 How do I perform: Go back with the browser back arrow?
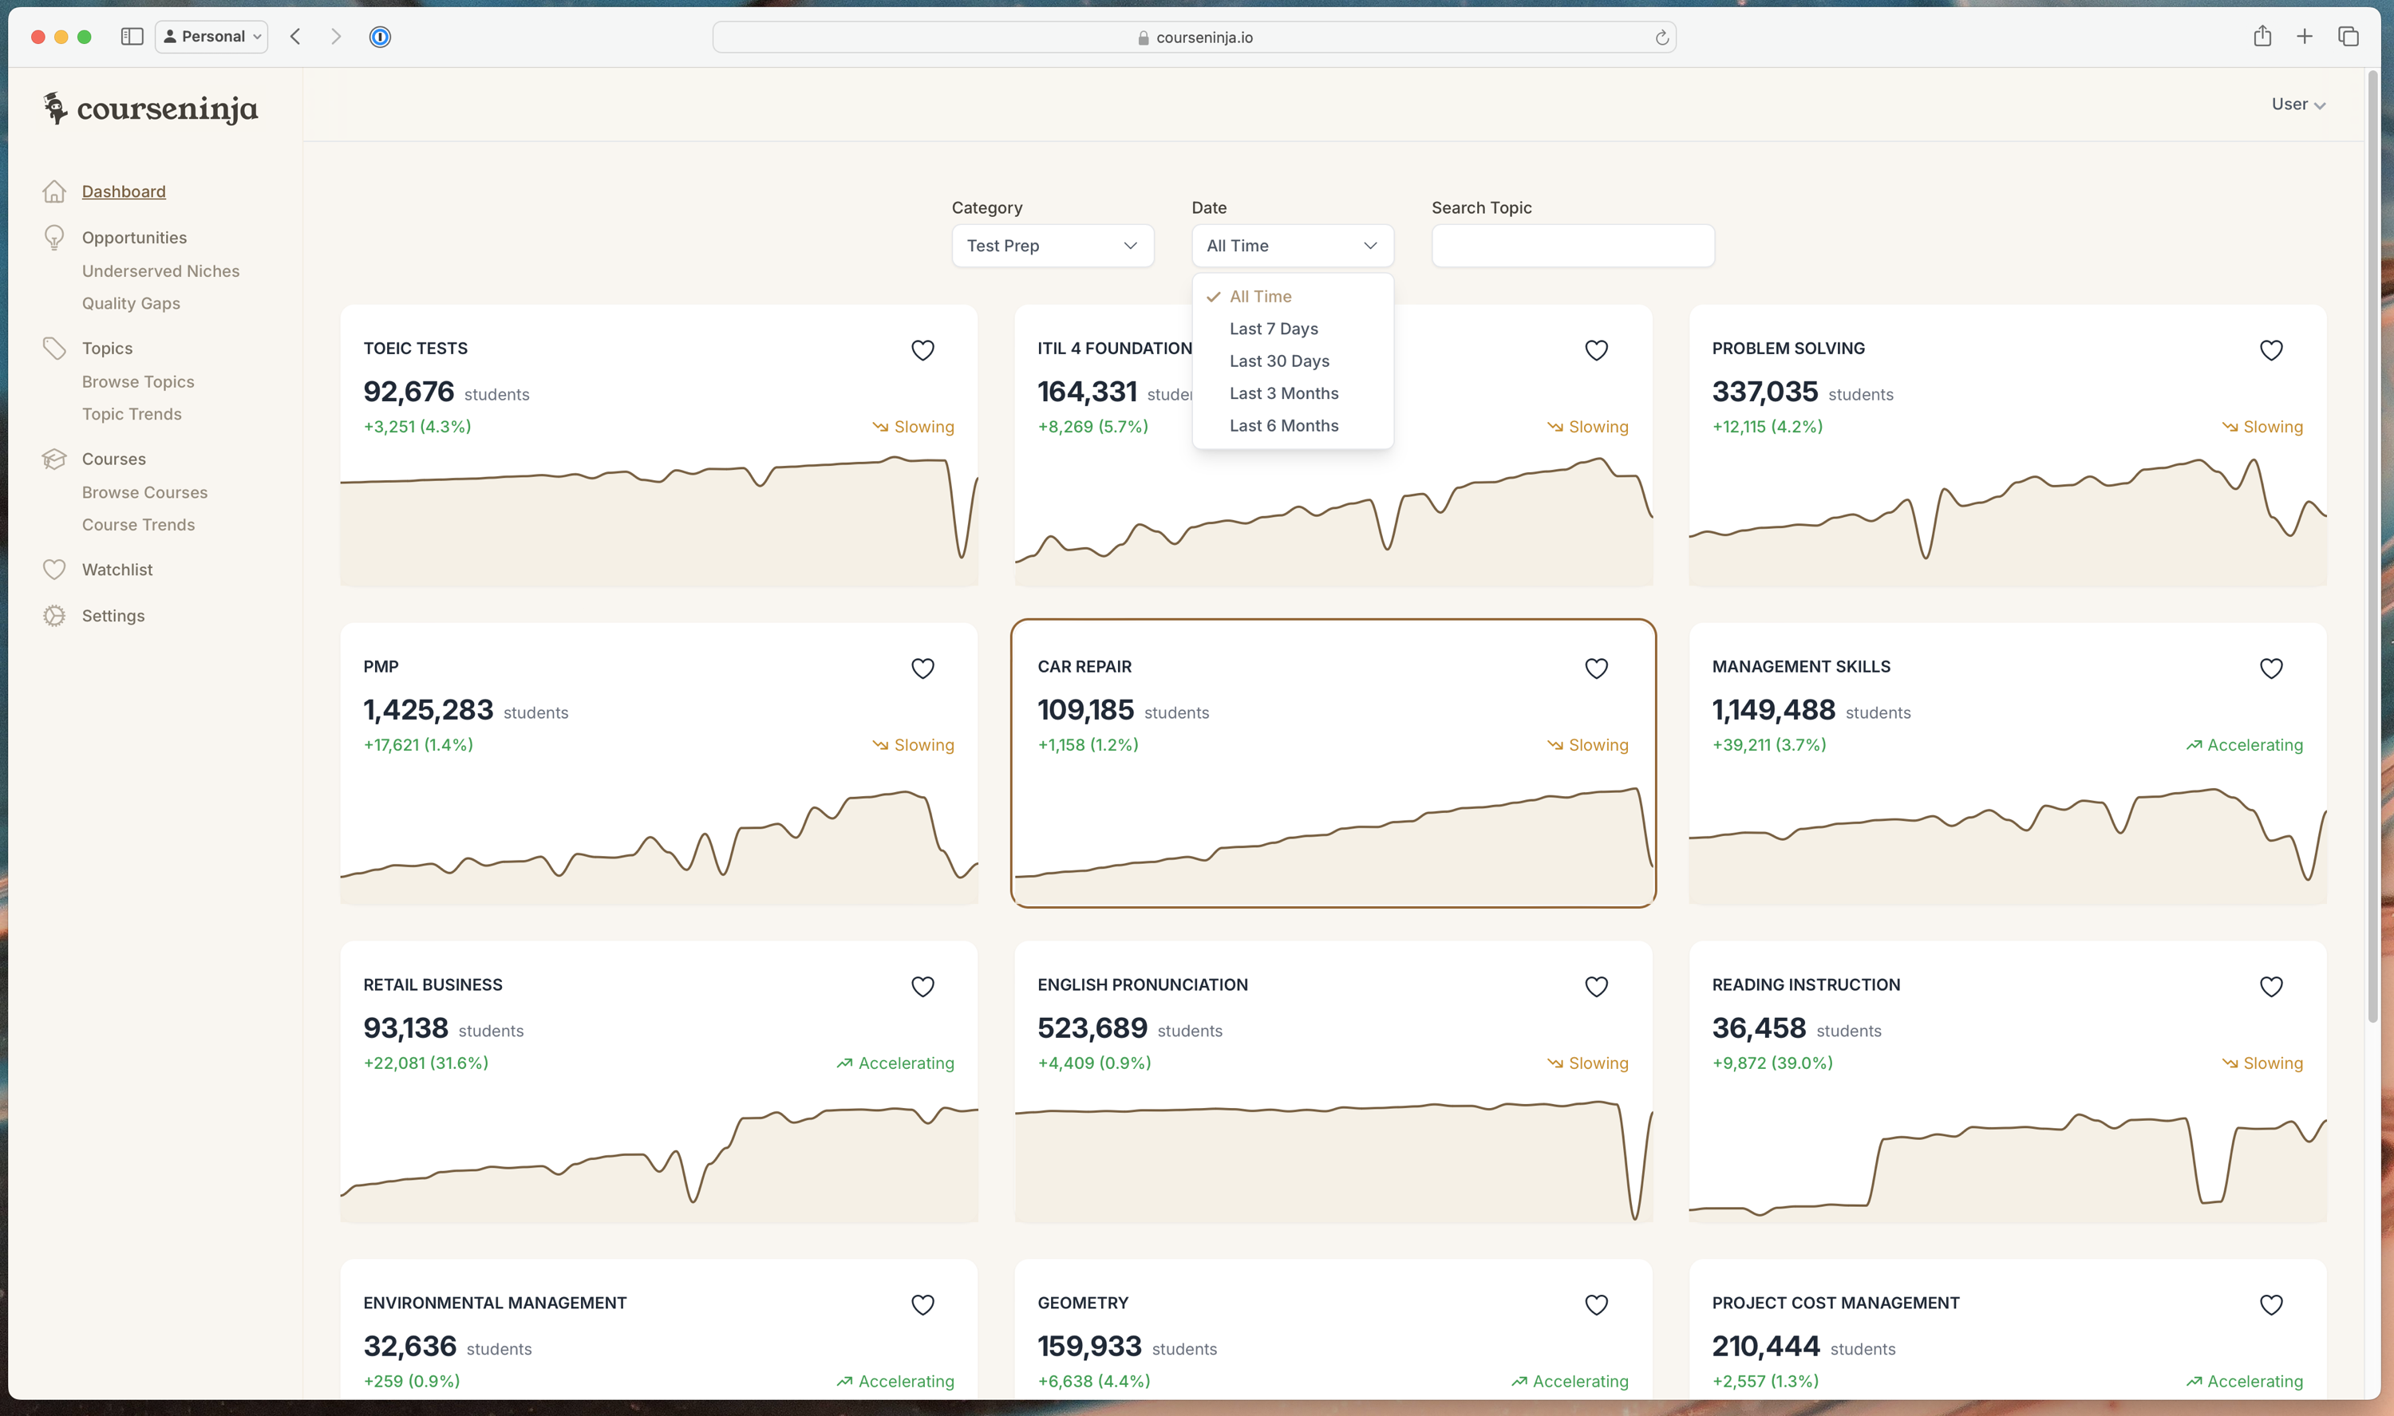(296, 36)
